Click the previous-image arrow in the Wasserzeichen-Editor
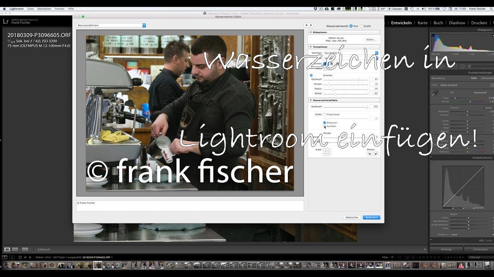The height and width of the screenshot is (277, 494). (306, 25)
